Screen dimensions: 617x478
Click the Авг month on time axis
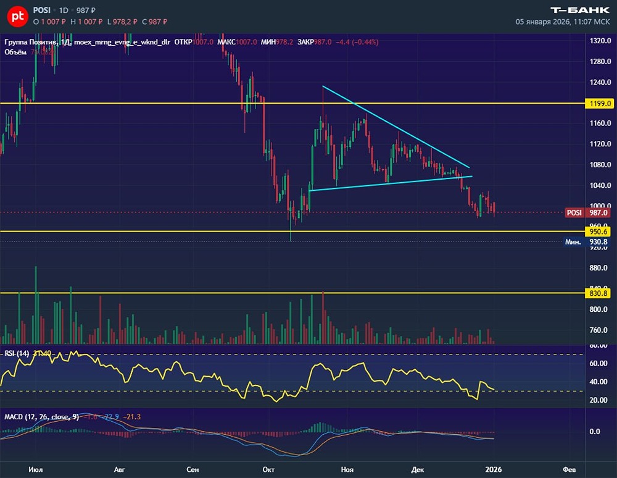click(x=119, y=469)
